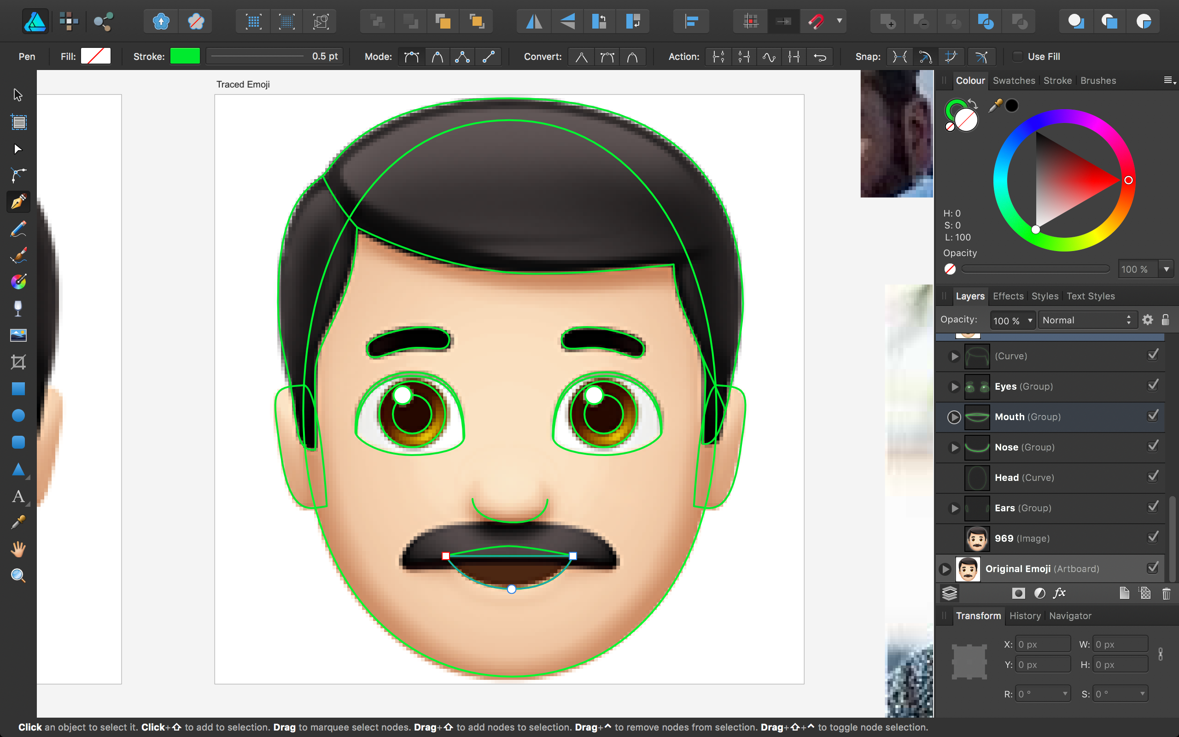Expand the Mouth group
This screenshot has width=1179, height=737.
(954, 417)
